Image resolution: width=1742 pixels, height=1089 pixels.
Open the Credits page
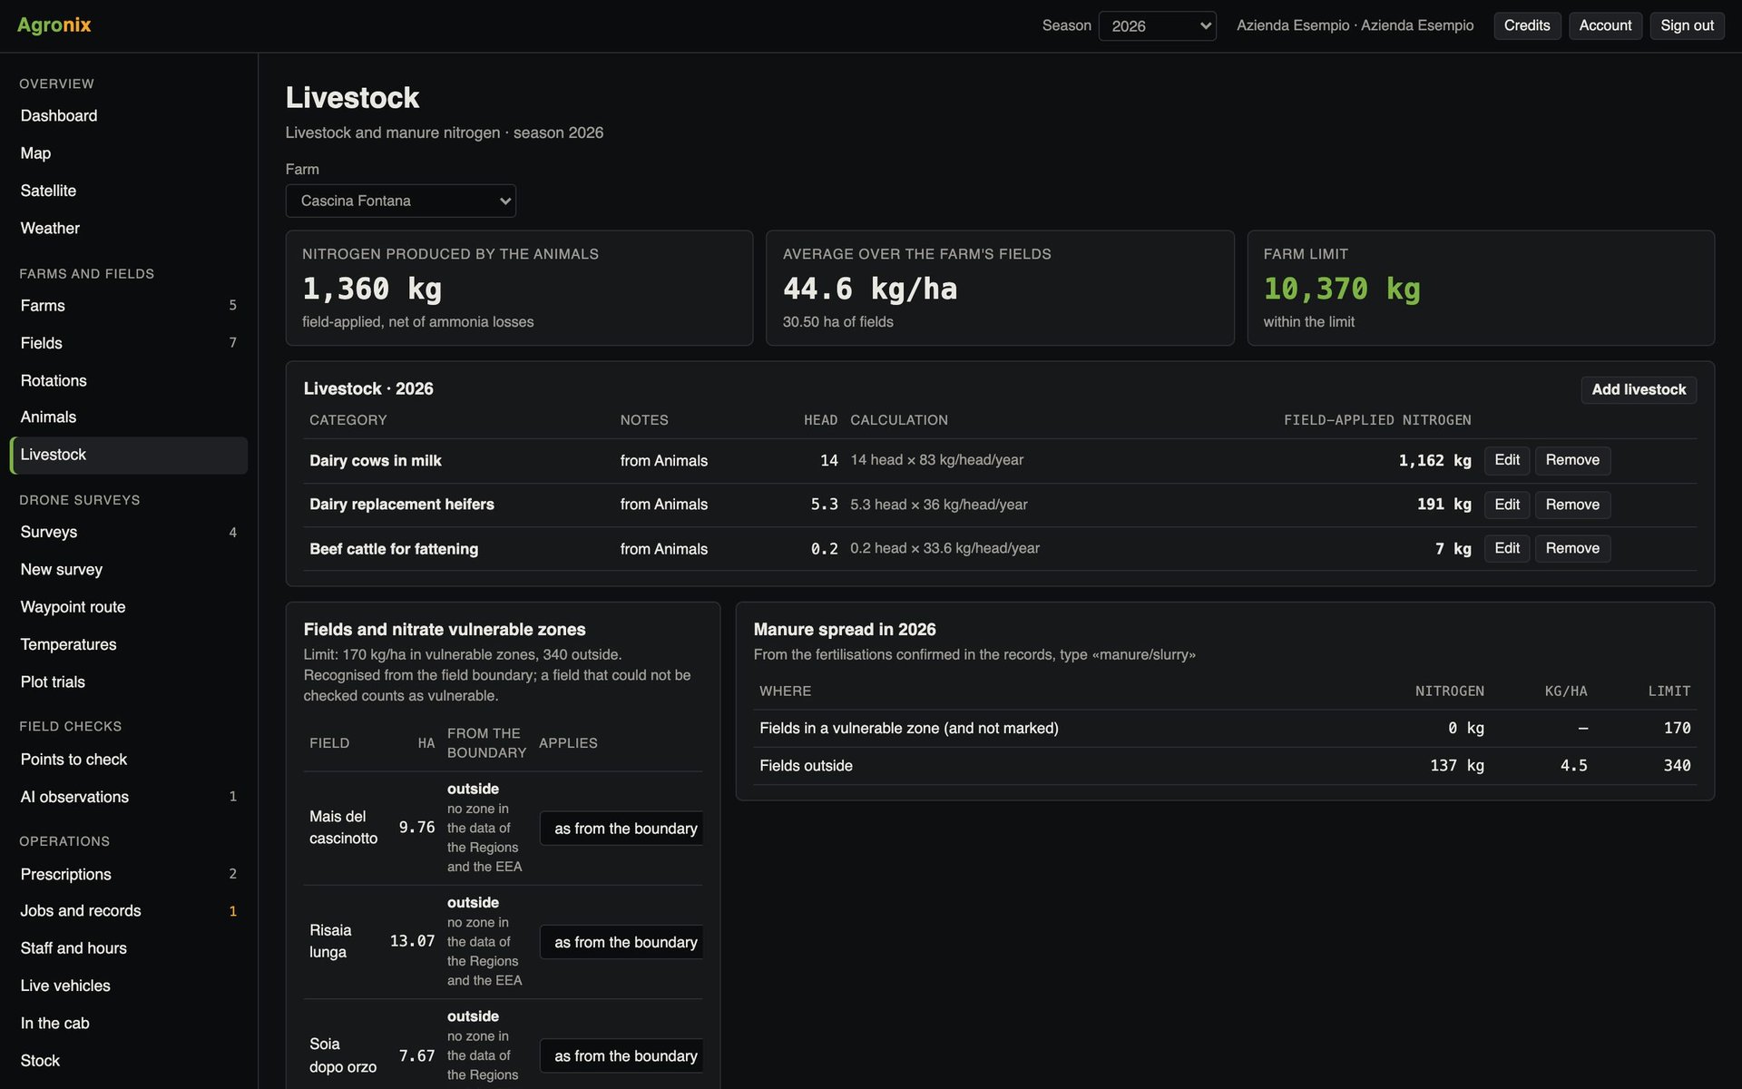[x=1527, y=25]
